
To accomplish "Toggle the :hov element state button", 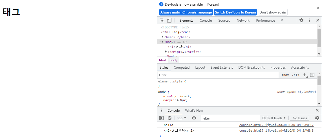I will [x=285, y=75].
